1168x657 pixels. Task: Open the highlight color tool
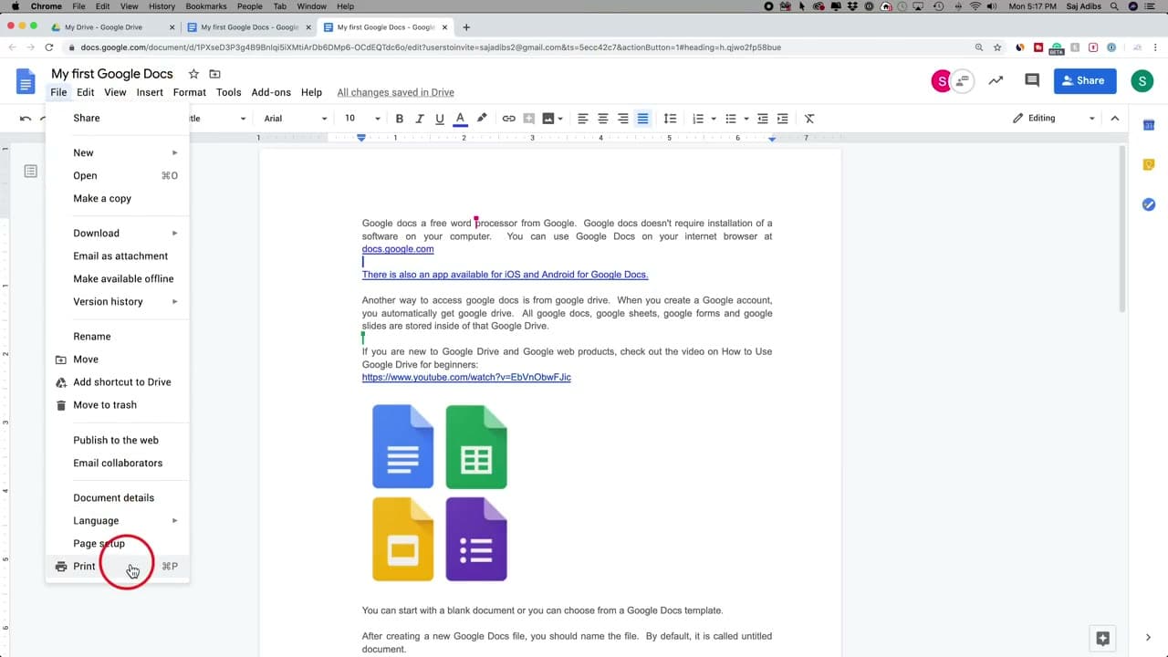coord(482,119)
